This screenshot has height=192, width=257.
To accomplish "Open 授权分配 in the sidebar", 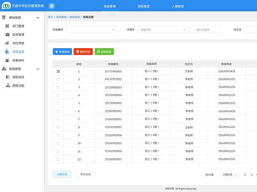I will [x=18, y=86].
